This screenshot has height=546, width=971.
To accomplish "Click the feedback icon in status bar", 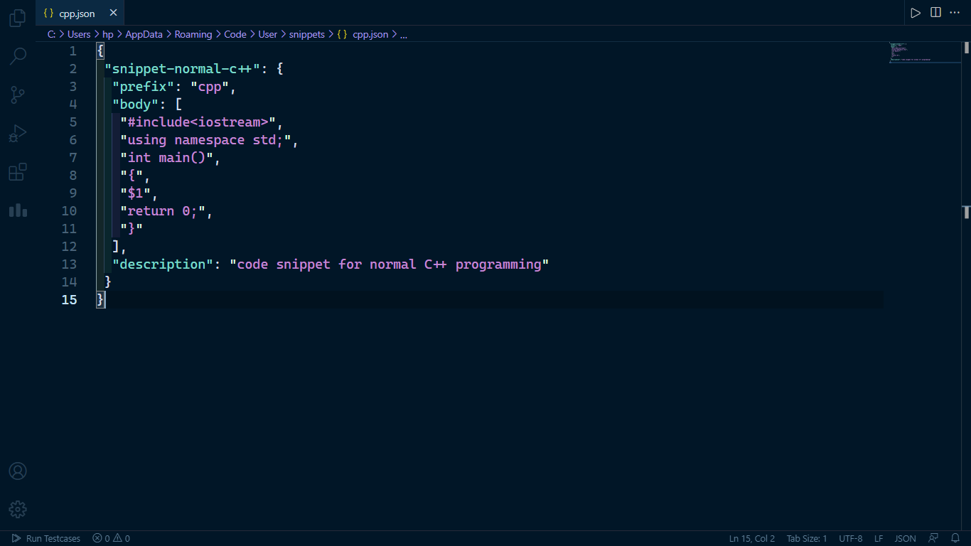I will tap(933, 538).
